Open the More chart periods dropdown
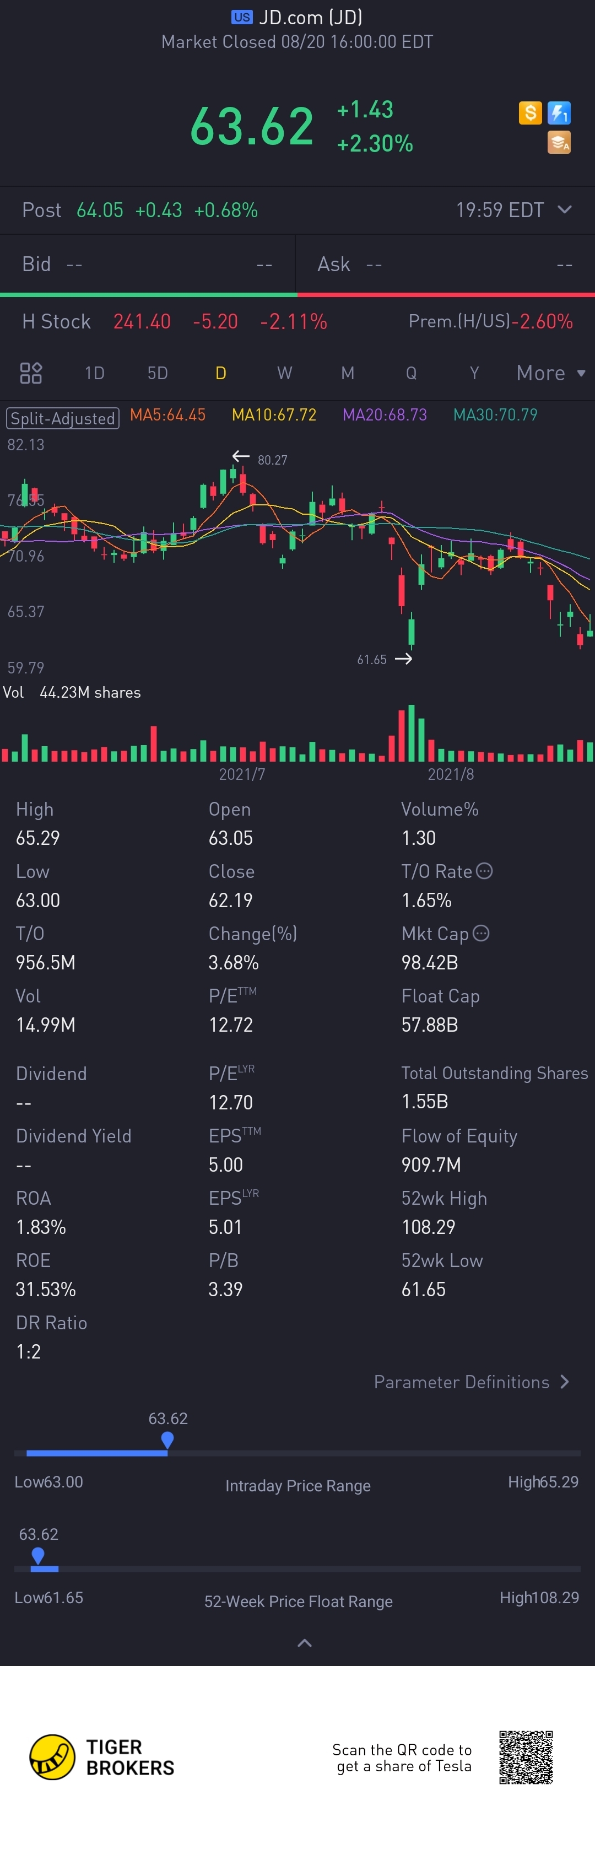595x1849 pixels. [x=550, y=373]
